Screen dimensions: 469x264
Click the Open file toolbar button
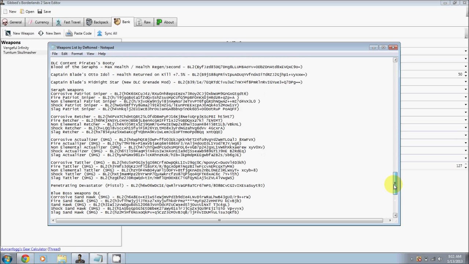[27, 11]
